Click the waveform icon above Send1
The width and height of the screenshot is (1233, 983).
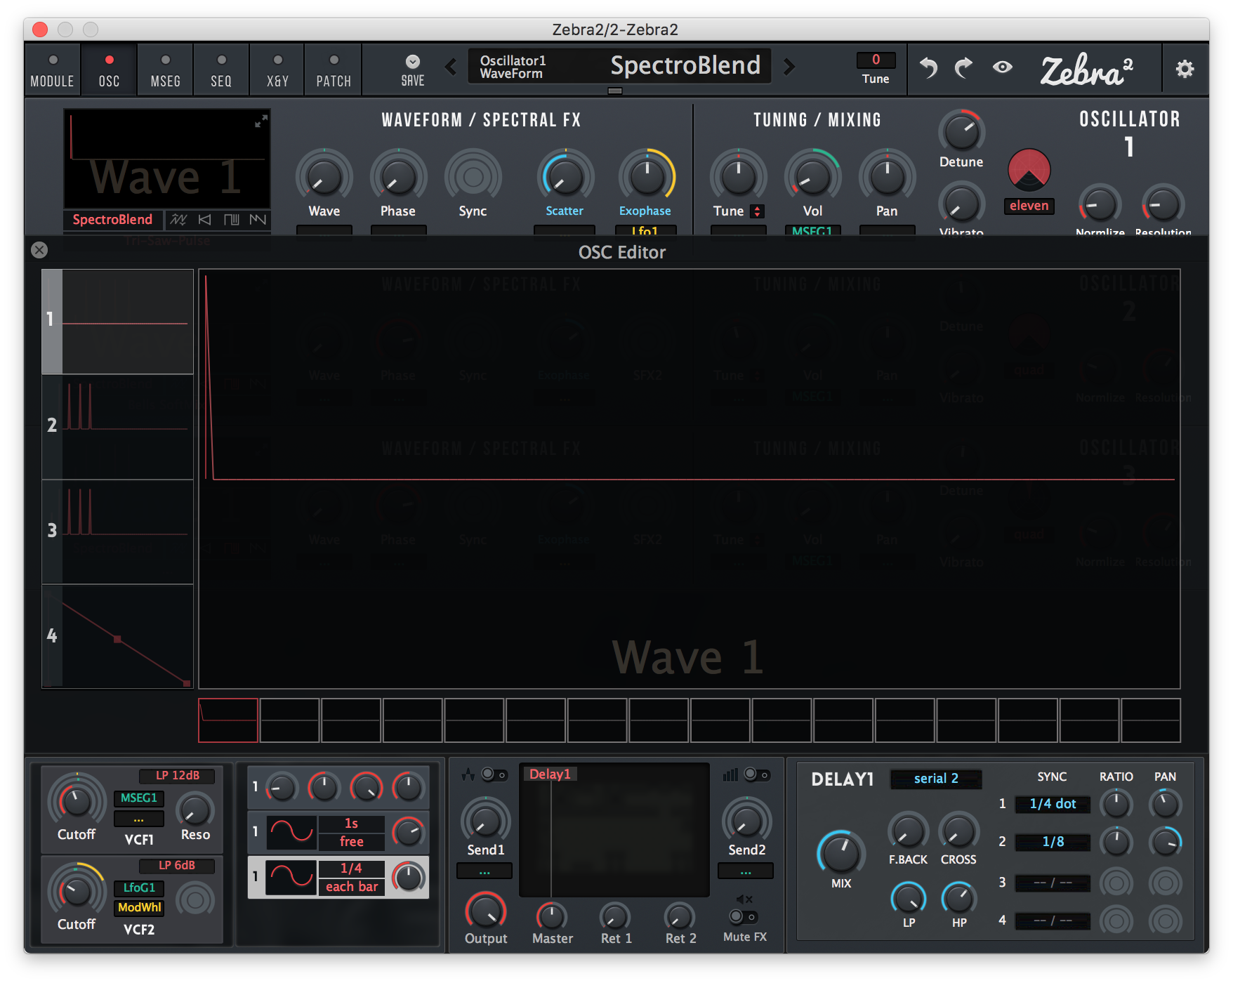pos(468,775)
